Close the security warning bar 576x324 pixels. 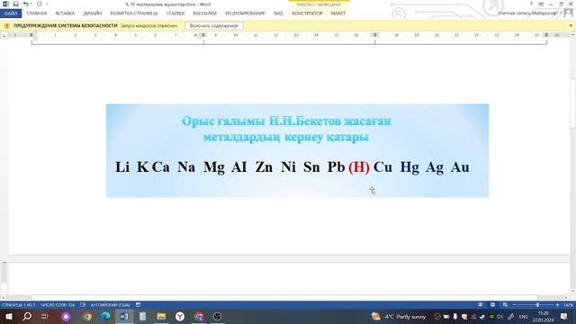click(x=571, y=26)
